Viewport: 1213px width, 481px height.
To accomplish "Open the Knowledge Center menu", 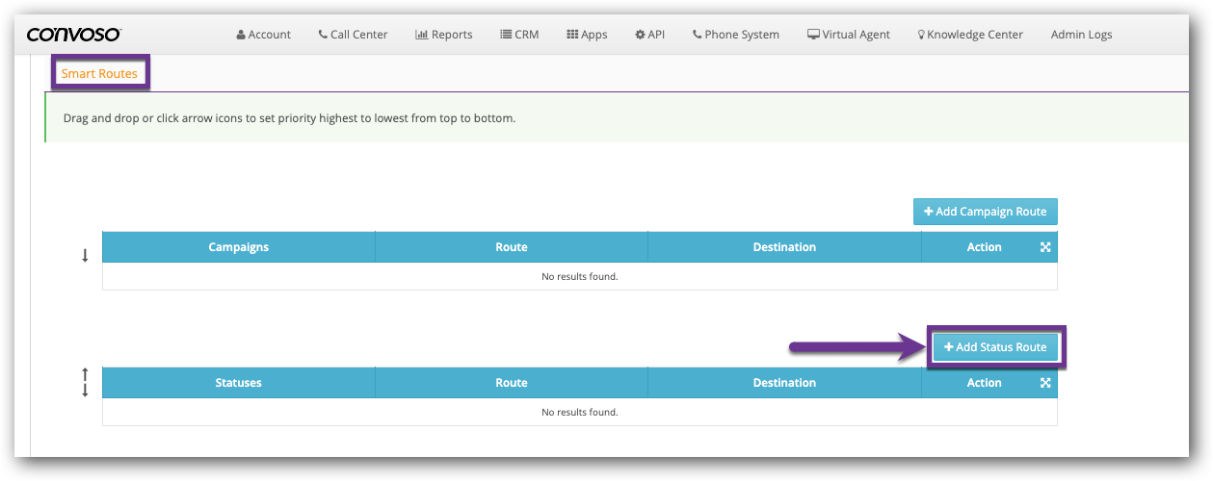I will click(969, 35).
